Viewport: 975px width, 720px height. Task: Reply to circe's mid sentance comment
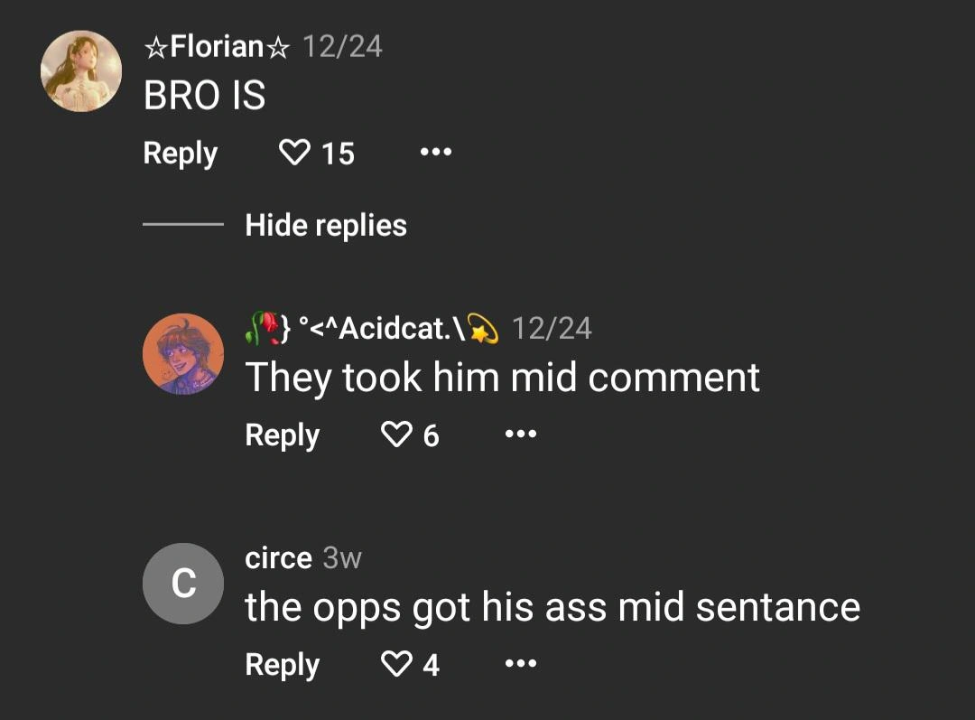(282, 664)
